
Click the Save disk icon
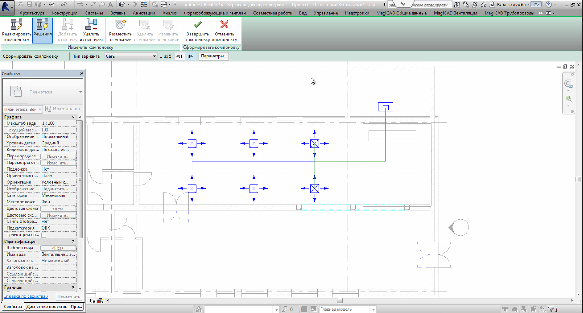coord(29,4)
